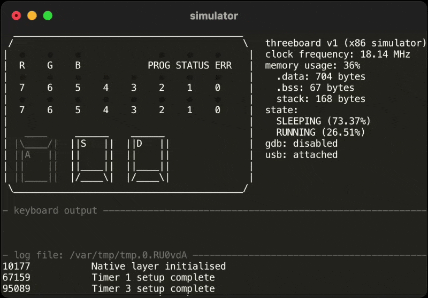Select bit 0 LED in lower row
The height and width of the screenshot is (298, 428).
(x=217, y=100)
